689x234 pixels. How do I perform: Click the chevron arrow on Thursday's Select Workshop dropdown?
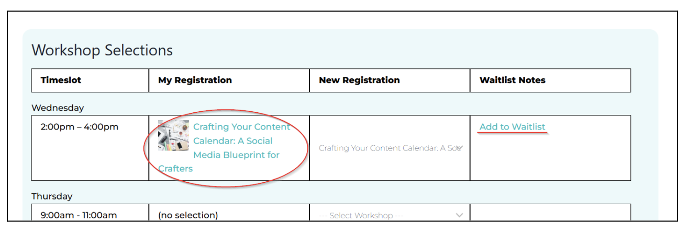459,215
